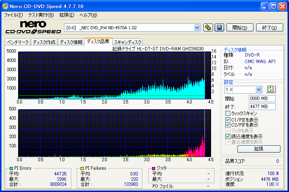289x192 pixels.
Task: Click the 拡張 button in settings
Action: pyautogui.click(x=259, y=149)
